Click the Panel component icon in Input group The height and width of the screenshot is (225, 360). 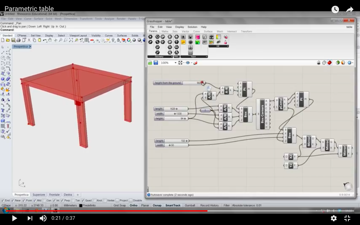click(190, 52)
